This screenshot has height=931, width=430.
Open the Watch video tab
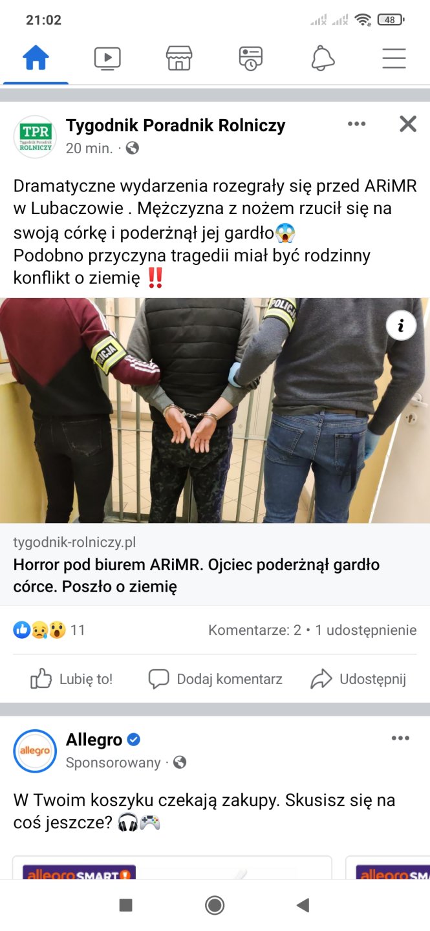point(107,59)
